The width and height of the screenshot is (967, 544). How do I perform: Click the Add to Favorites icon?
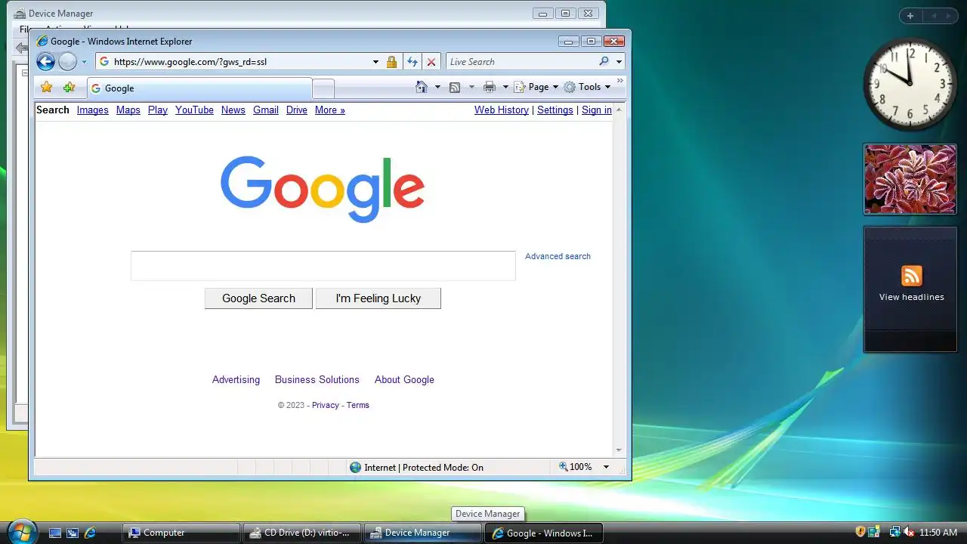(69, 88)
